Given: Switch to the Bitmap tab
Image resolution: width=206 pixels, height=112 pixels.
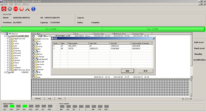Looking at the screenshot, I should 38,98.
